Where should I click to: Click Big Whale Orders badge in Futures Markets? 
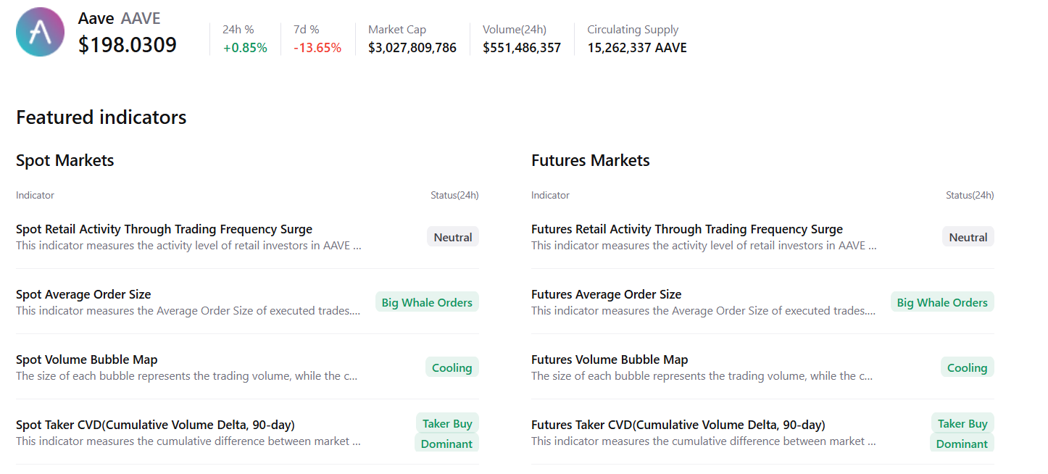point(942,302)
